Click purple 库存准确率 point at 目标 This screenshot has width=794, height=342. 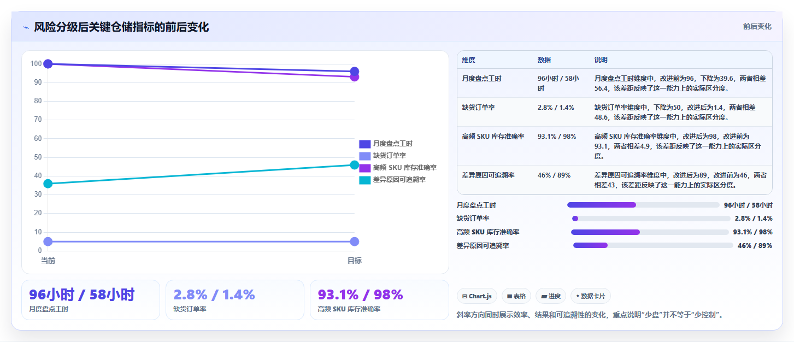355,77
